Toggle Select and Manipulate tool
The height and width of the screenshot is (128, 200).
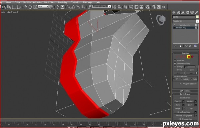pos(57,7)
